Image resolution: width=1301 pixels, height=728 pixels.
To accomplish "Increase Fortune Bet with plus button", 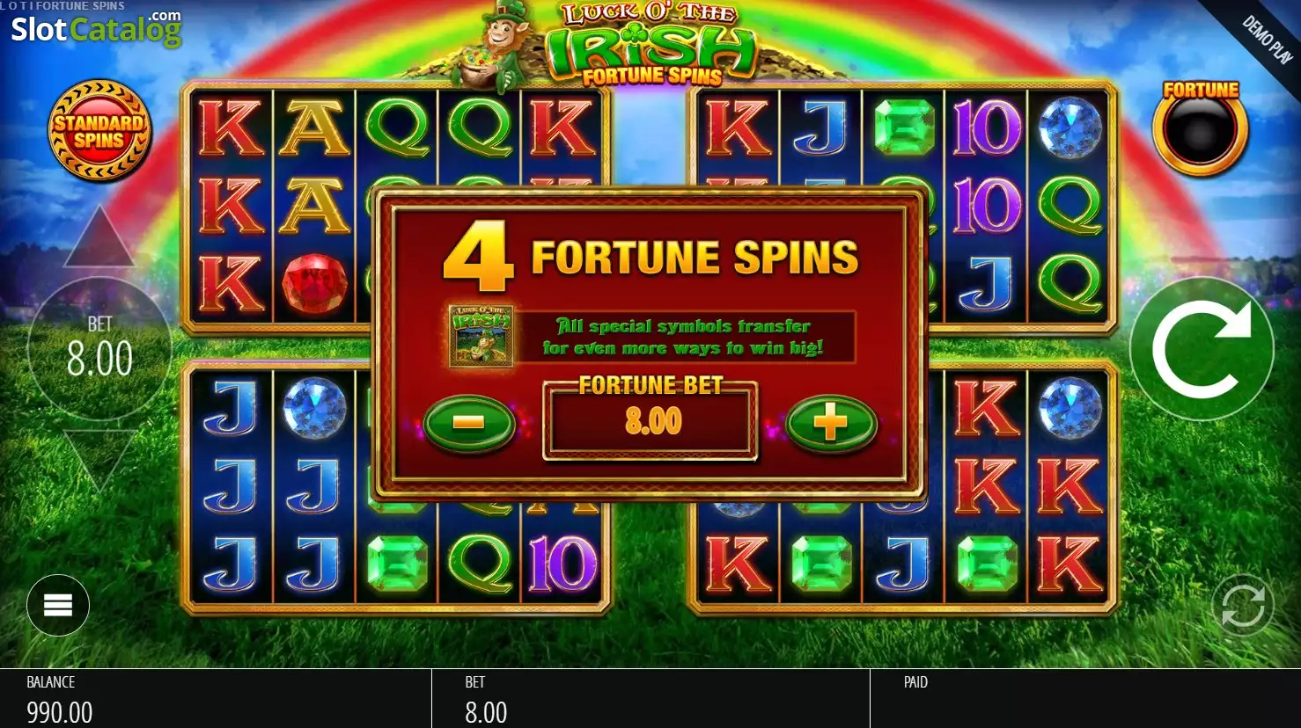I will click(x=831, y=423).
